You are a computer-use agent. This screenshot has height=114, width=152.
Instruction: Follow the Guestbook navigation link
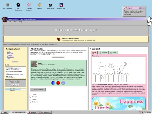tap(10, 57)
